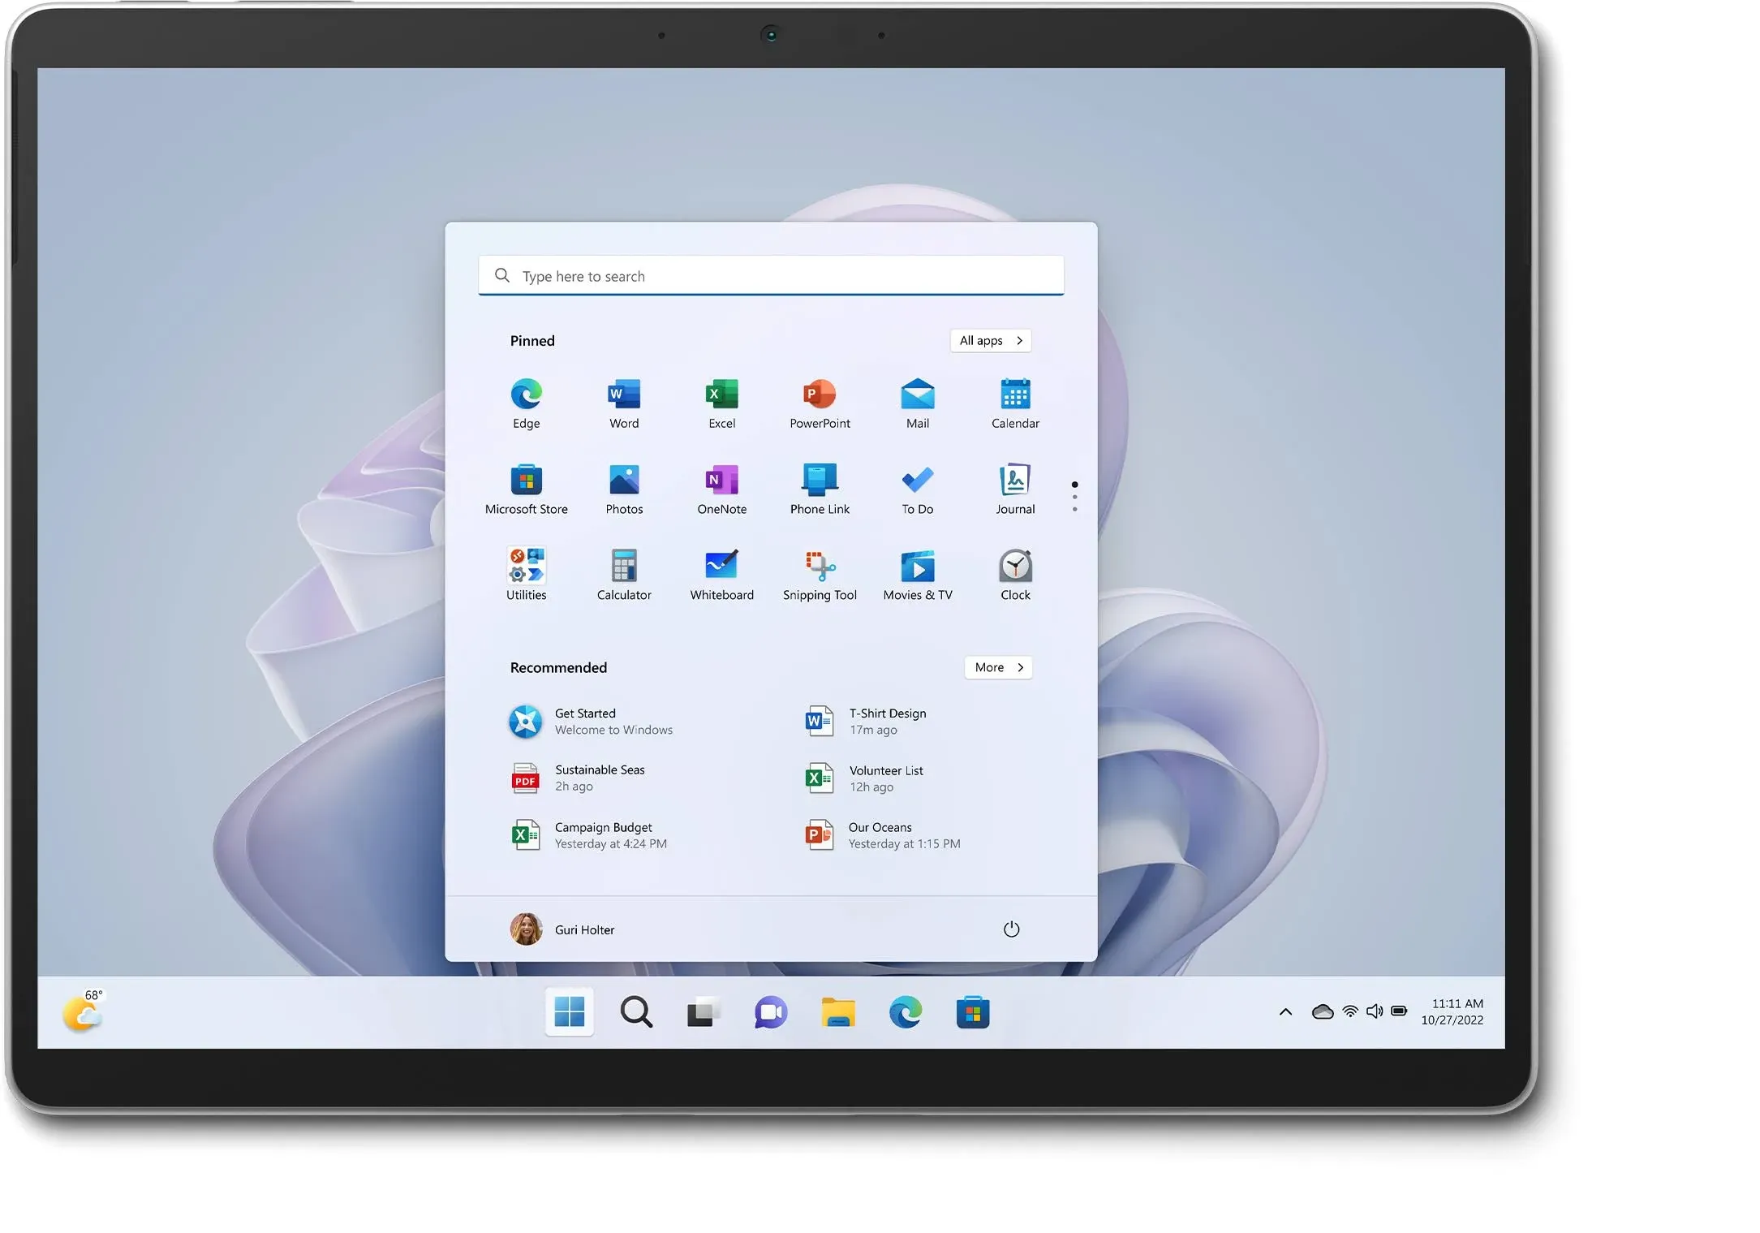This screenshot has height=1233, width=1760.
Task: Select Power button to shut down
Action: pos(1011,928)
